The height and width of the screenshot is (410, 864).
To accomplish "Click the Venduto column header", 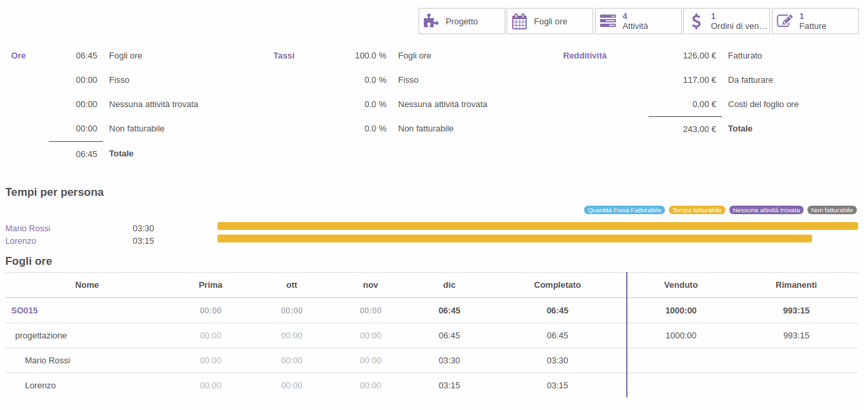I will point(681,285).
